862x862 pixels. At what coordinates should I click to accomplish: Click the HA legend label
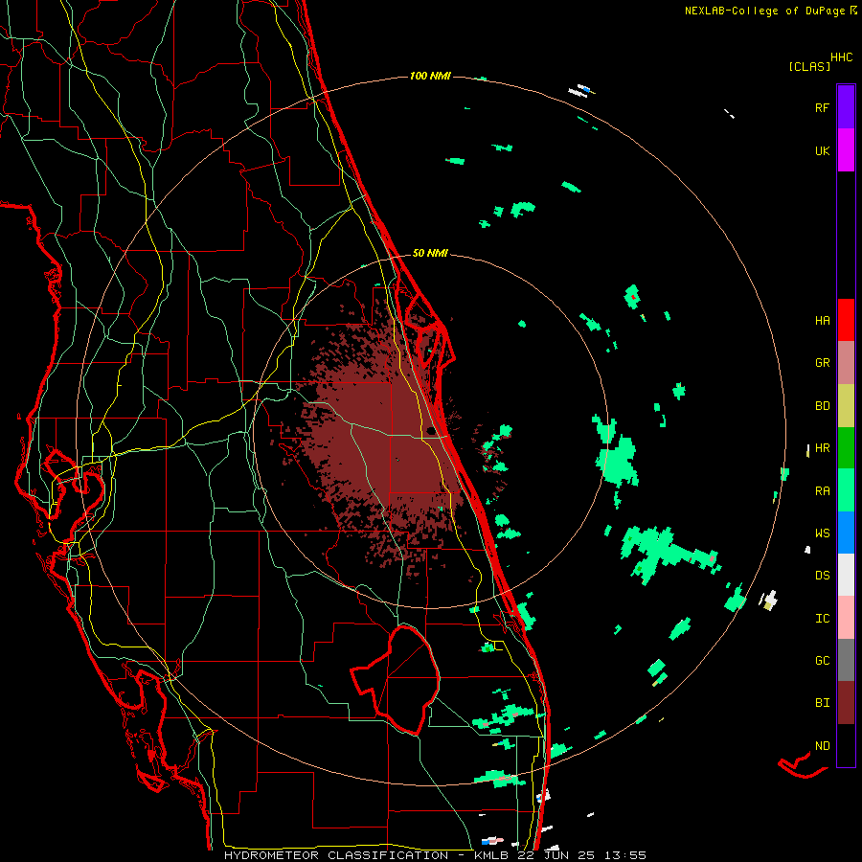[822, 320]
